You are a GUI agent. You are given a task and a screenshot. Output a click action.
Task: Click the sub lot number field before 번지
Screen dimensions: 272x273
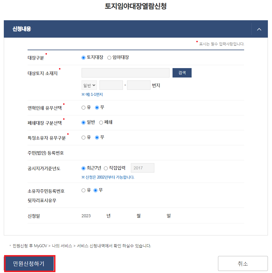[x=139, y=85]
